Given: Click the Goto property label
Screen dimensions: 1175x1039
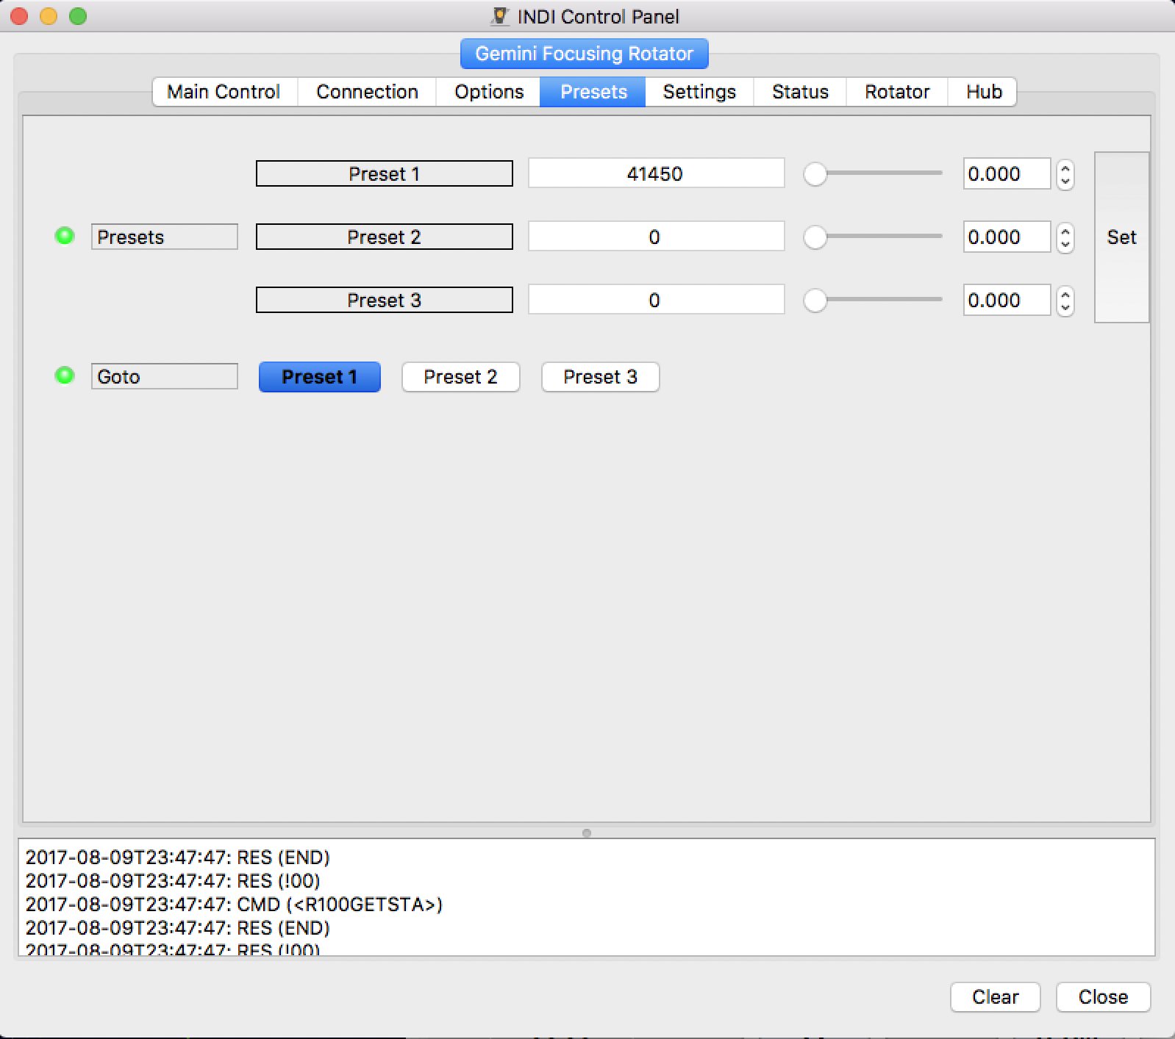Looking at the screenshot, I should click(165, 376).
